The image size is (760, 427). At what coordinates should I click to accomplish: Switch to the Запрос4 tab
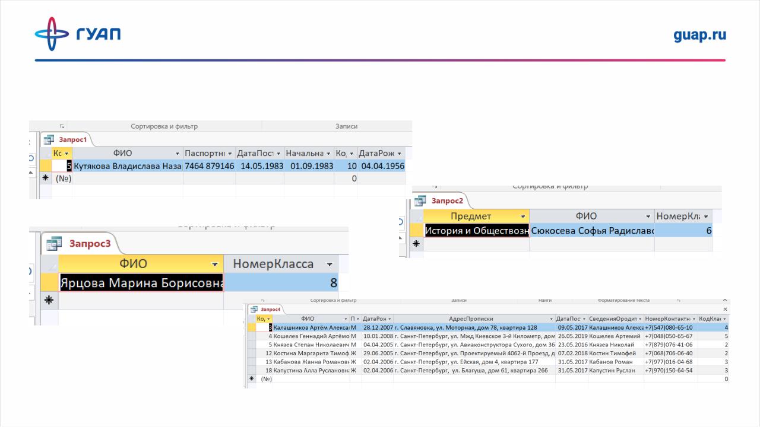point(267,309)
